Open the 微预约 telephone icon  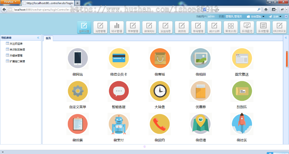click(160, 124)
